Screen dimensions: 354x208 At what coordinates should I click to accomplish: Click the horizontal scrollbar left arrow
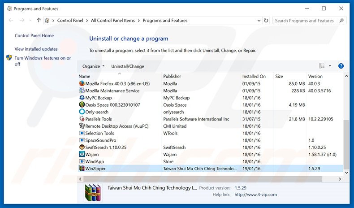click(x=80, y=179)
